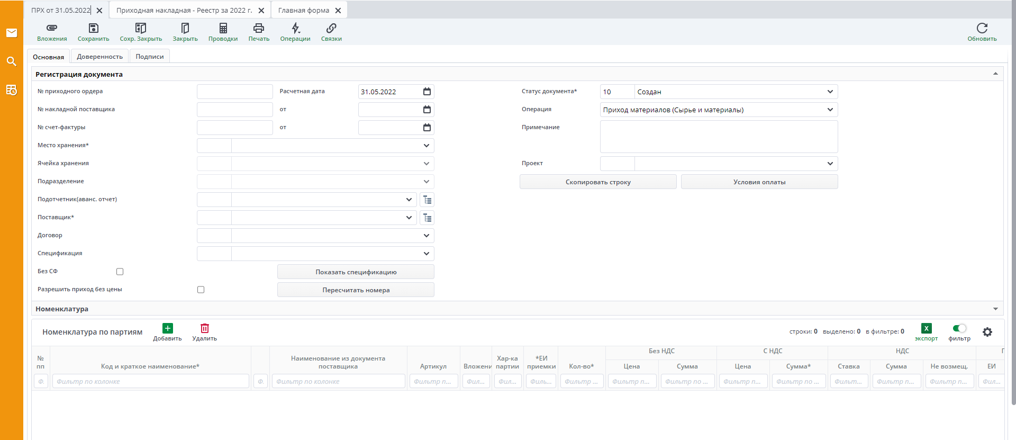Image resolution: width=1016 pixels, height=440 pixels.
Task: Switch to the Доверенность tab
Action: coord(99,57)
